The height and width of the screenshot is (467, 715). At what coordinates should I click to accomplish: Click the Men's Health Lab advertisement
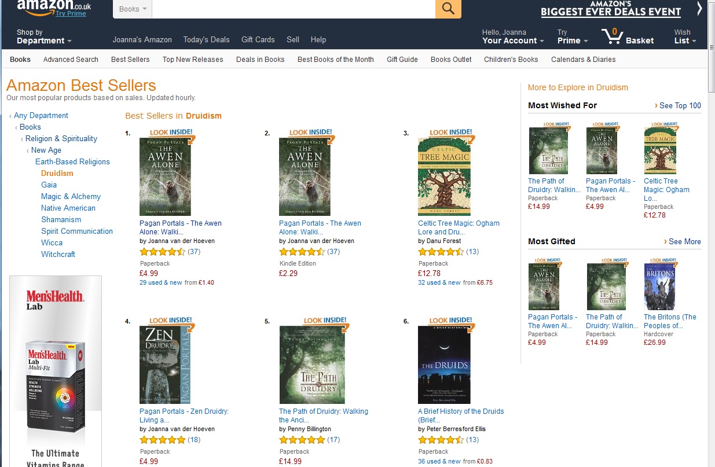click(56, 371)
